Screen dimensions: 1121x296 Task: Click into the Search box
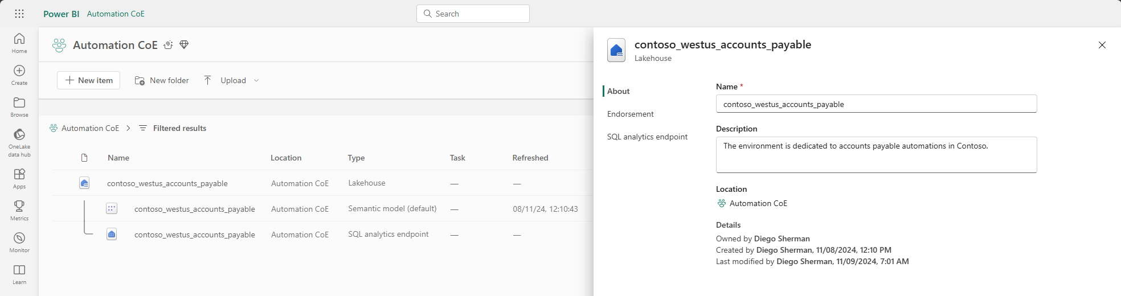[x=473, y=14]
